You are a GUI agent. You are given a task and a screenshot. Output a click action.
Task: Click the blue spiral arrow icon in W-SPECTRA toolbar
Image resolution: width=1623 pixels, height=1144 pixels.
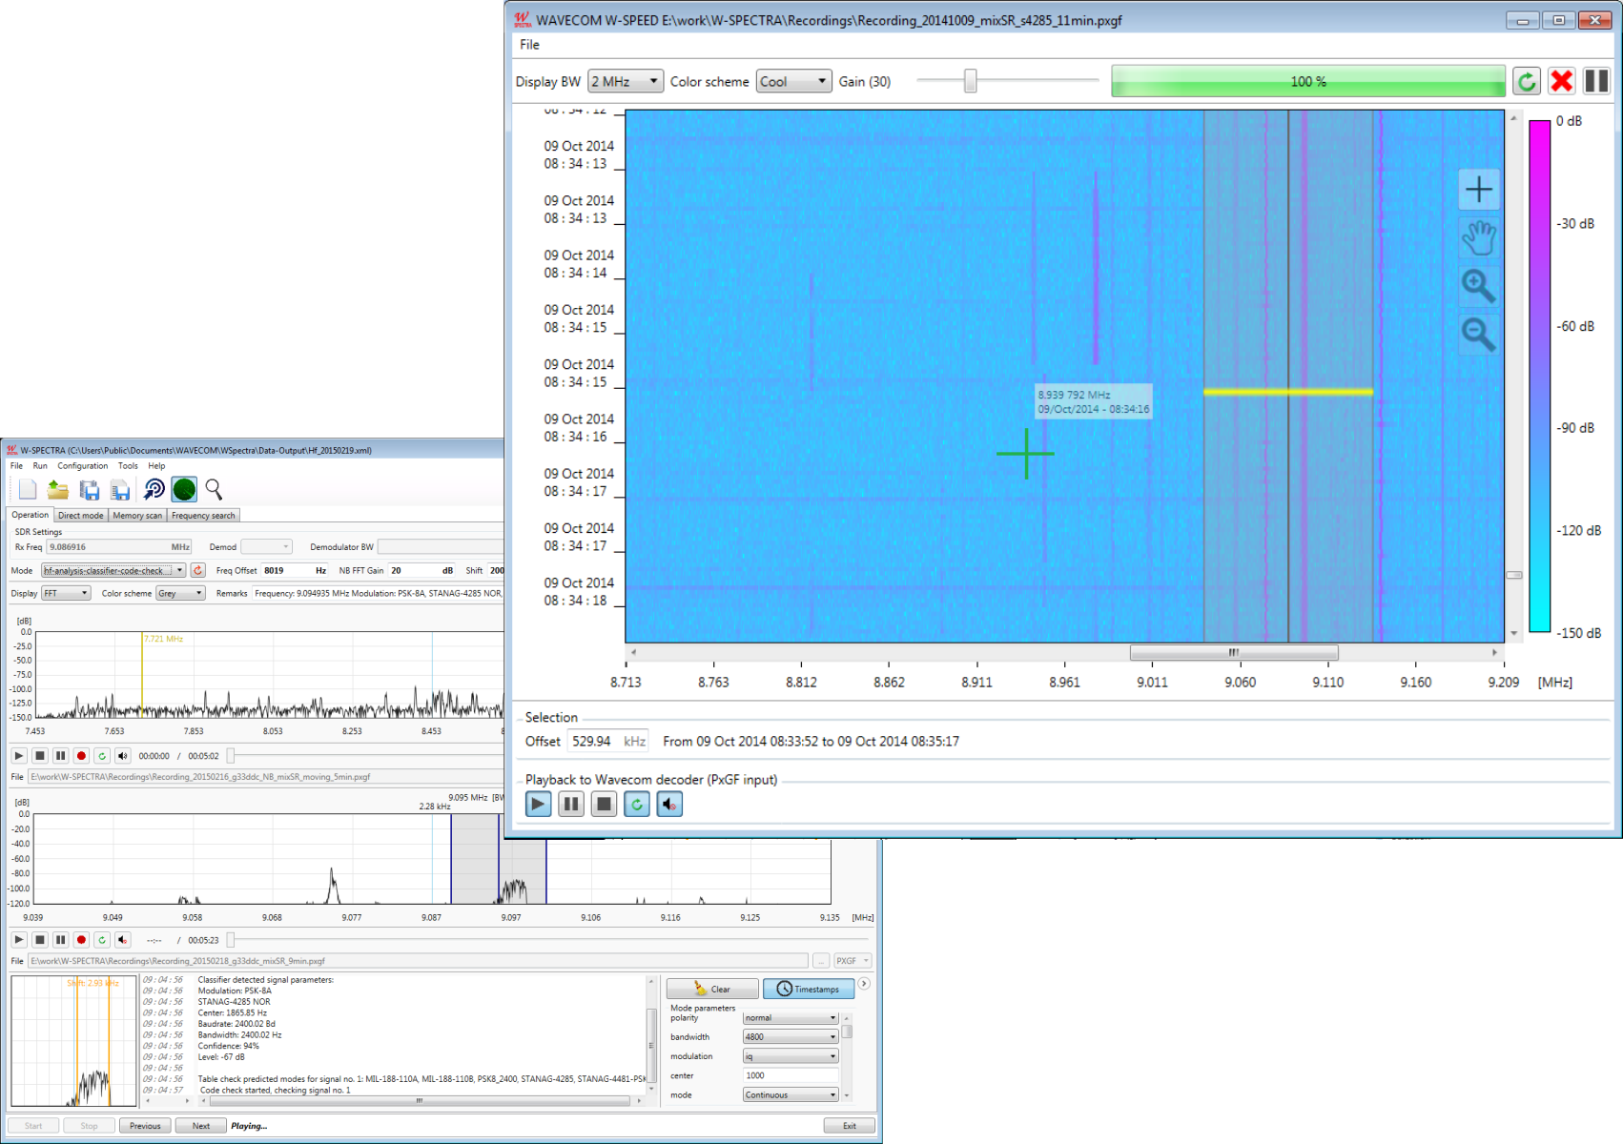(x=154, y=490)
